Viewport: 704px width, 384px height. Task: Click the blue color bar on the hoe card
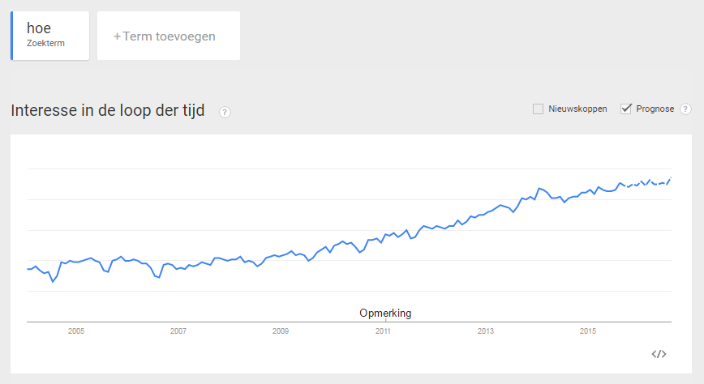point(12,36)
